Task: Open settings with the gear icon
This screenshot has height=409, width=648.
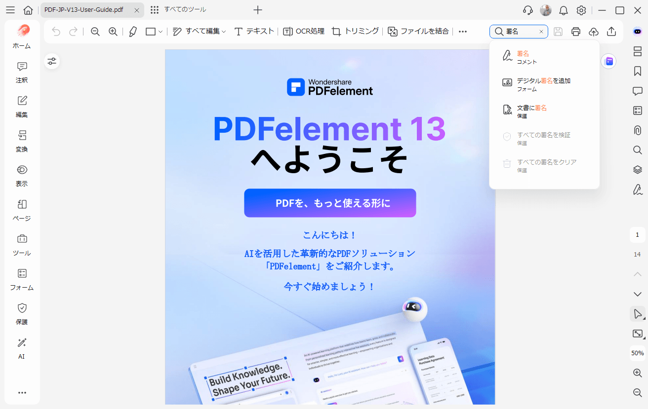Action: 581,10
